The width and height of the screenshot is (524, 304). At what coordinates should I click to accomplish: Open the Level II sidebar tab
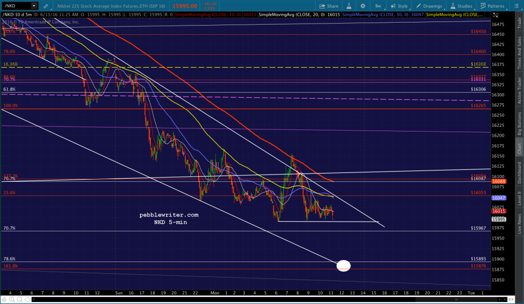click(x=519, y=198)
